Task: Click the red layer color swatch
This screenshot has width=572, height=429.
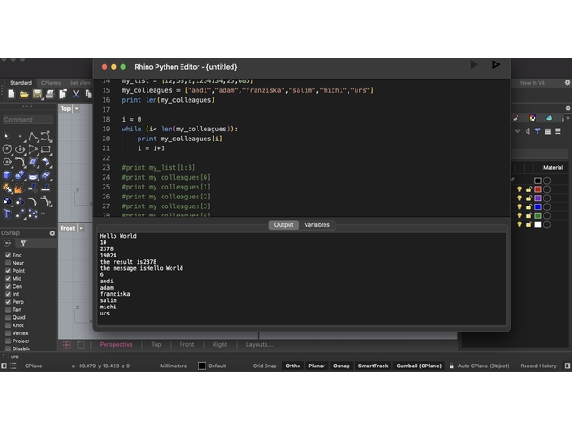Action: coord(538,189)
